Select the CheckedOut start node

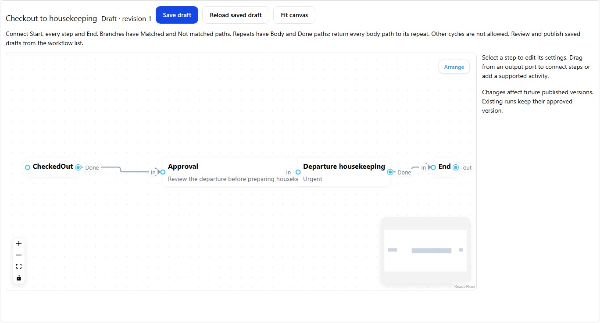coord(53,167)
